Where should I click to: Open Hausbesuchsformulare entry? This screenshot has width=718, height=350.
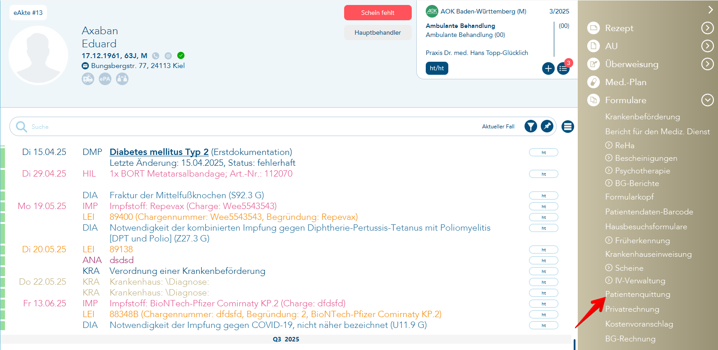point(646,227)
